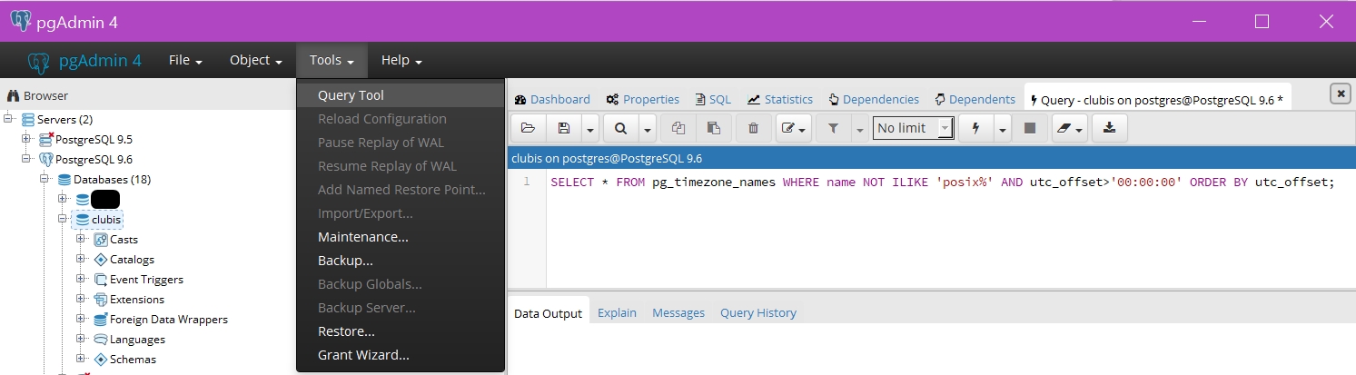Collapse the clubis database node
The height and width of the screenshot is (375, 1356).
pos(63,219)
